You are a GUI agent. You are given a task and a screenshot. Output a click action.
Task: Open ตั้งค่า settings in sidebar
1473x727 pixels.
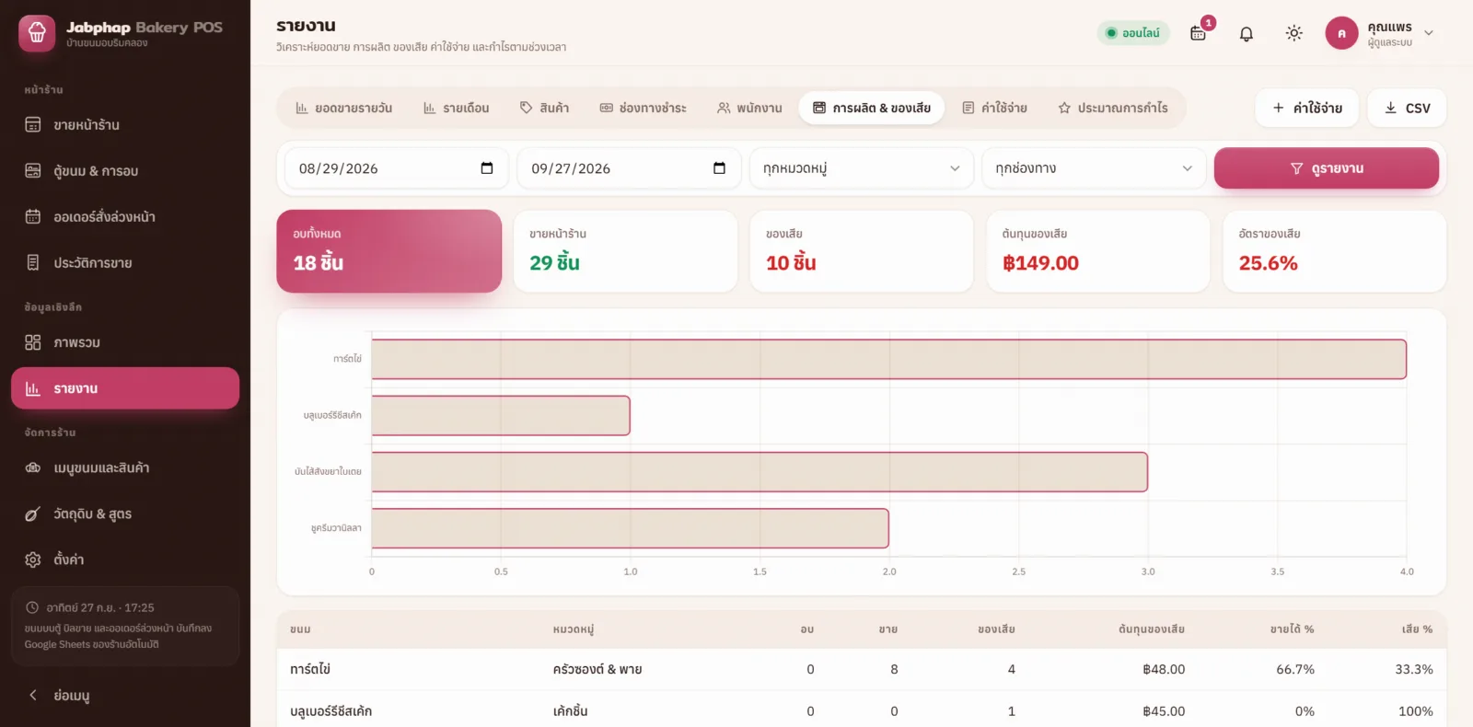click(x=125, y=560)
